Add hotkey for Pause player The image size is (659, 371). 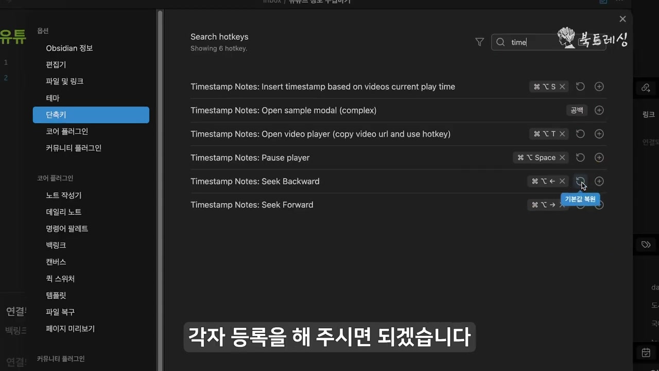tap(599, 158)
